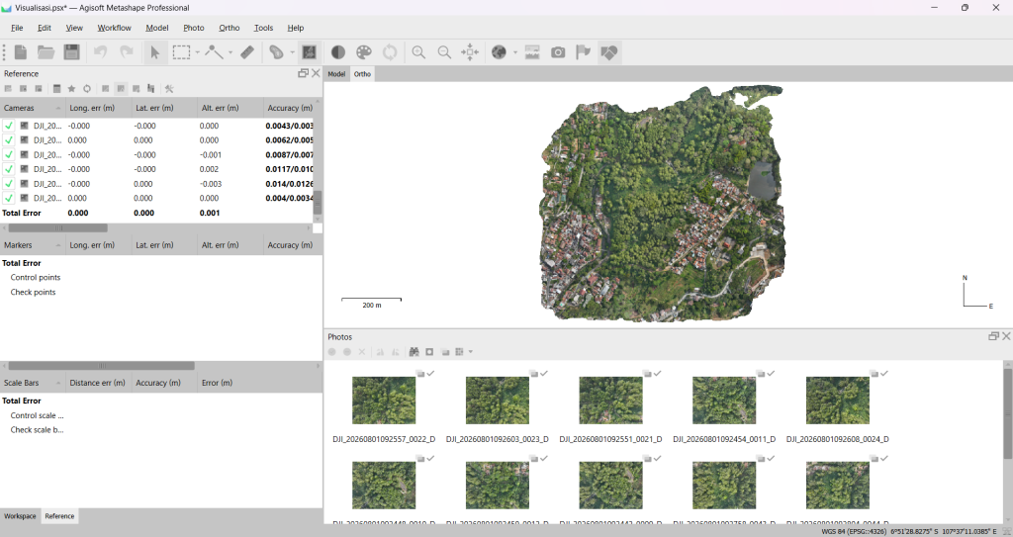This screenshot has height=537, width=1013.
Task: Uncheck the first DJI camera checkbox
Action: tap(8, 126)
